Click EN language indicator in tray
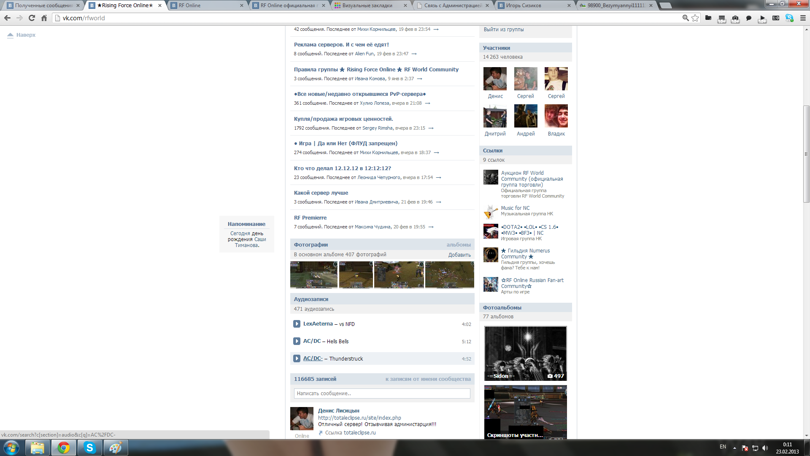This screenshot has width=810, height=456. tap(723, 447)
